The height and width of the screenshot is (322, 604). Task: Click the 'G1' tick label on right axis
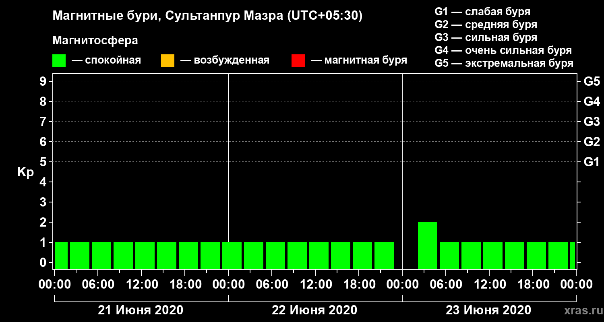click(x=592, y=162)
